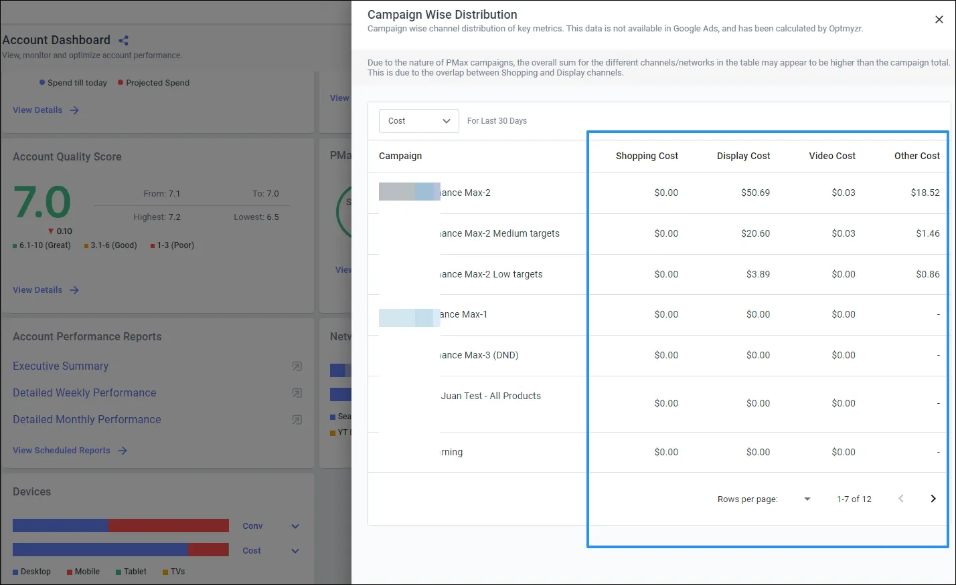Click View Details under Account Quality Score
Viewport: 956px width, 585px height.
click(37, 290)
